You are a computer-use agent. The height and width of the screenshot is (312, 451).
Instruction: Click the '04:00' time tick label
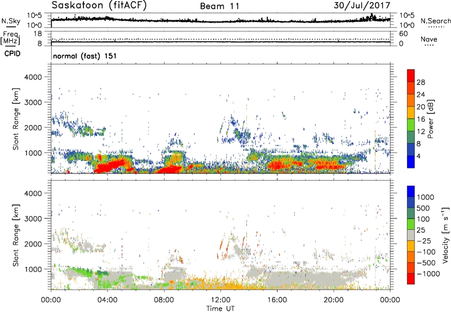[108, 300]
